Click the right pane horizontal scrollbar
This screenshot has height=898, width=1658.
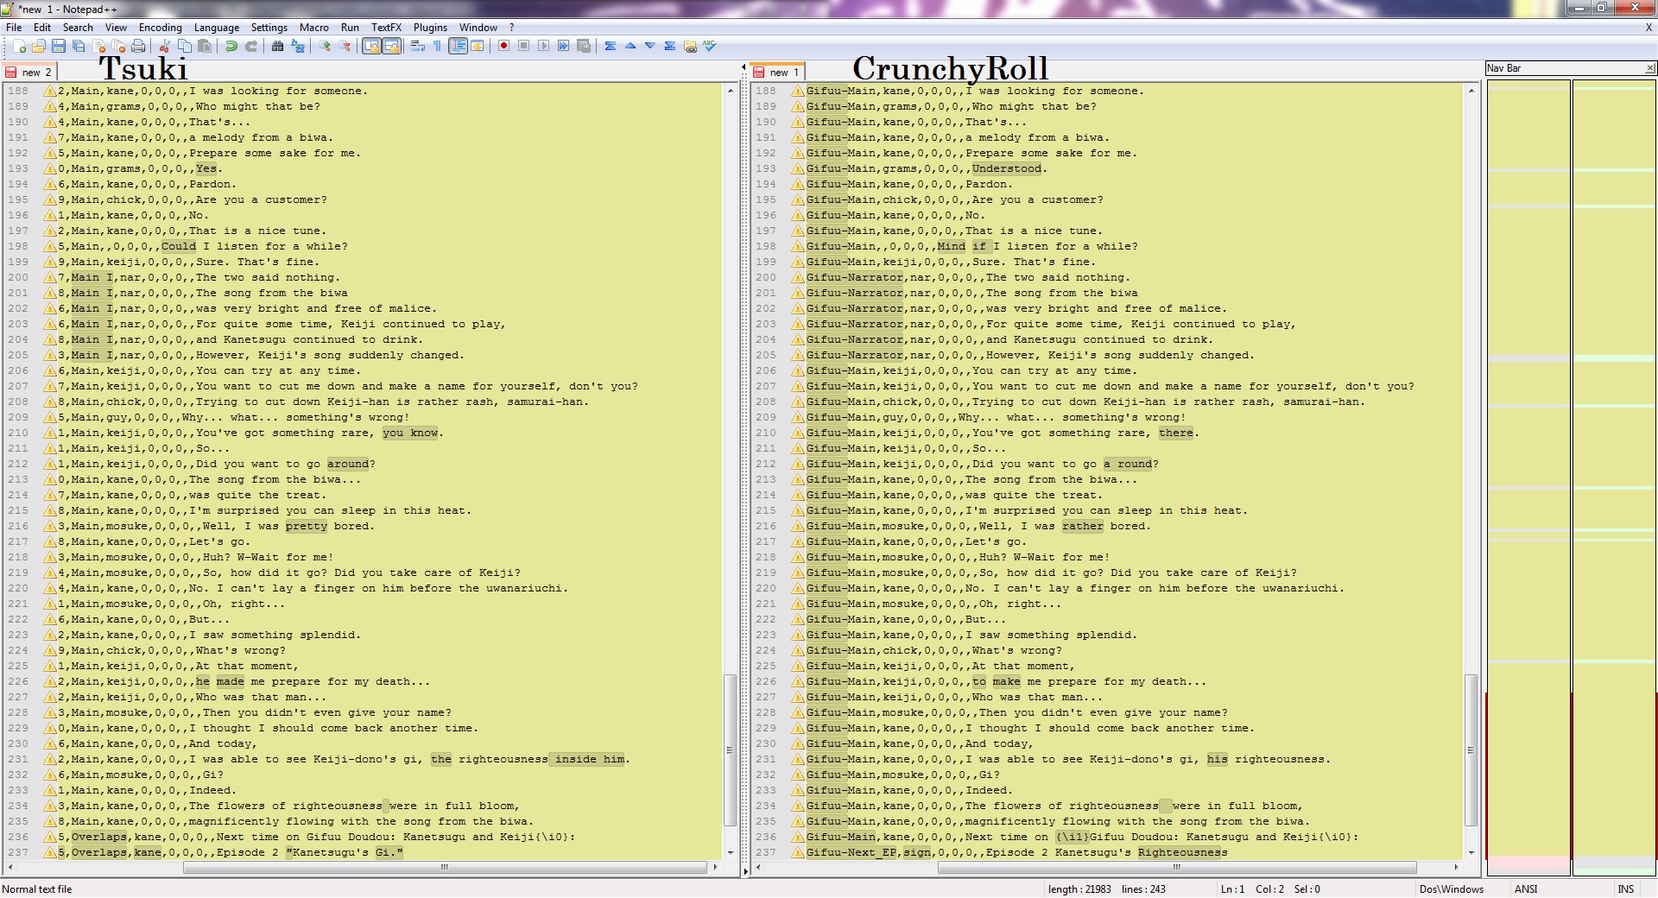point(1176,867)
